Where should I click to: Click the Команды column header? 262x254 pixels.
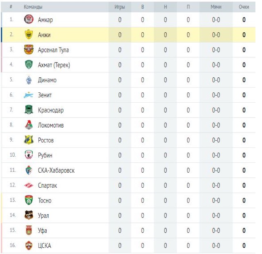coord(33,7)
